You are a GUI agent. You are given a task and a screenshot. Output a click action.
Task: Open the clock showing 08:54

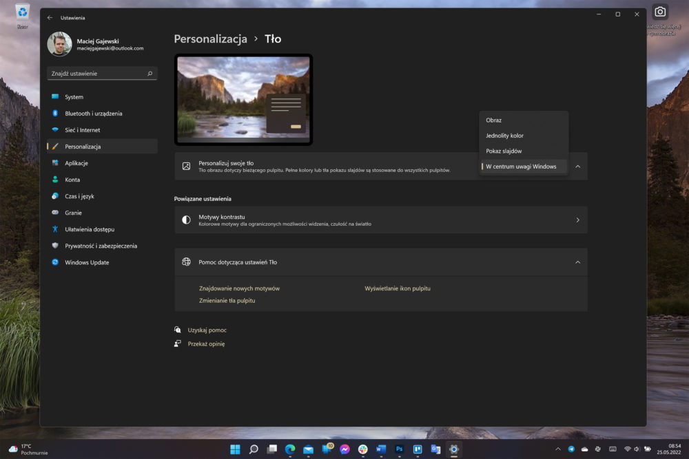[669, 449]
